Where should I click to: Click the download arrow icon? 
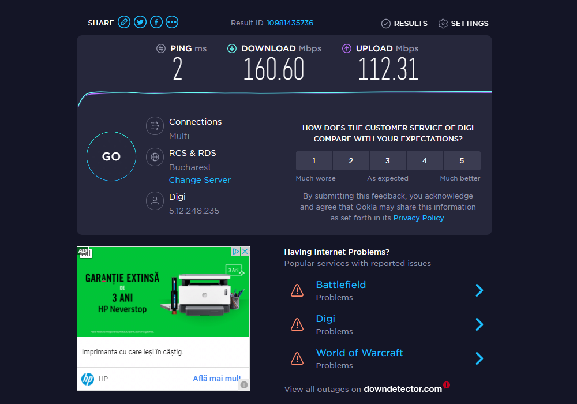[x=232, y=48]
